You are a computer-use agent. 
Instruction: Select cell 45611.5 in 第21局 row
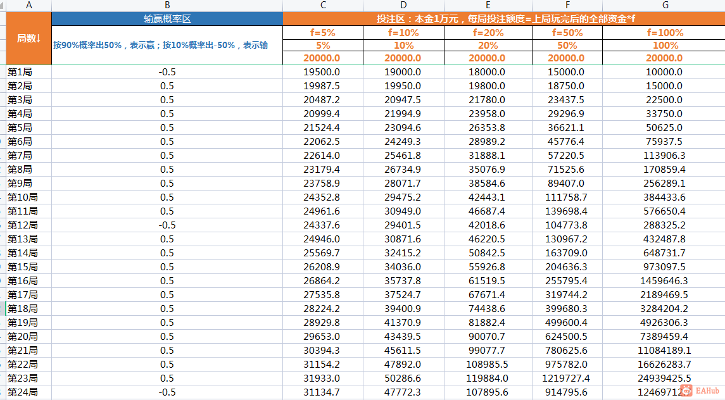point(403,351)
